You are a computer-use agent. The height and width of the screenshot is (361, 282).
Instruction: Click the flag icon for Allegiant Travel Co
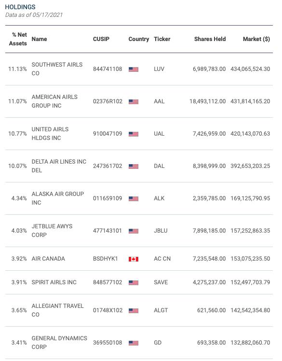(134, 311)
